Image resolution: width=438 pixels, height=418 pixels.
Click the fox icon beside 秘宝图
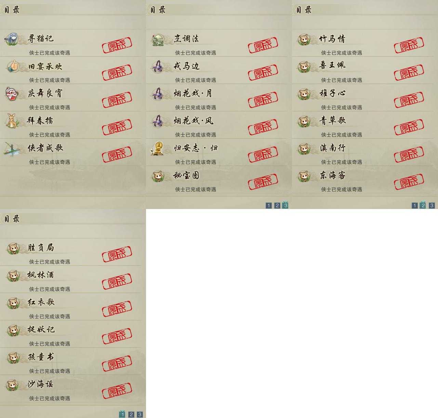(x=158, y=176)
